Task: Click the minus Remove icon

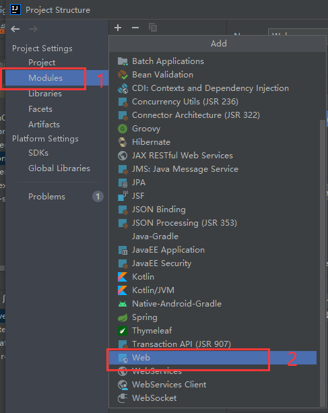Action: (x=135, y=28)
